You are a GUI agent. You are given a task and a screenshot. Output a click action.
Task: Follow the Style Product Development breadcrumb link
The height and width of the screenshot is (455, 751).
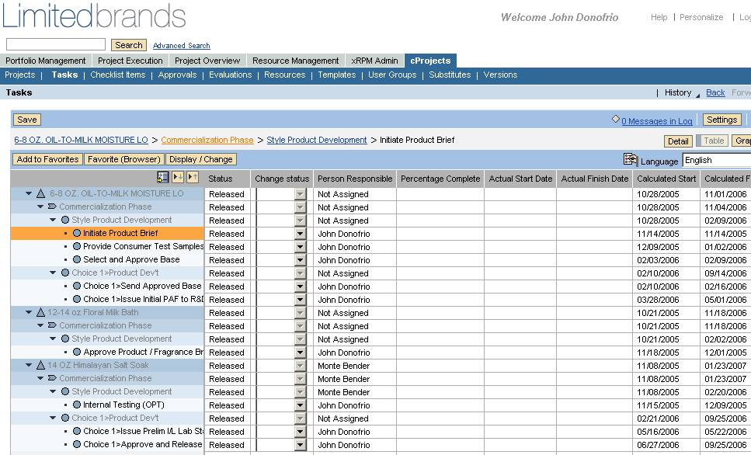317,140
